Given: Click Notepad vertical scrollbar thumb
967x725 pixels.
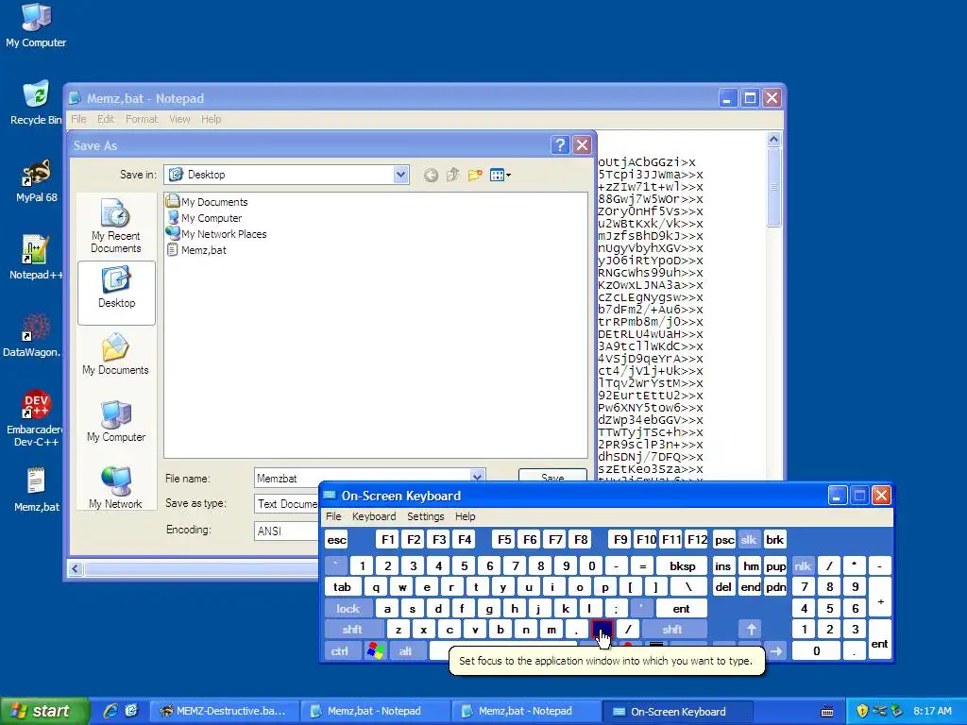Looking at the screenshot, I should pyautogui.click(x=774, y=188).
